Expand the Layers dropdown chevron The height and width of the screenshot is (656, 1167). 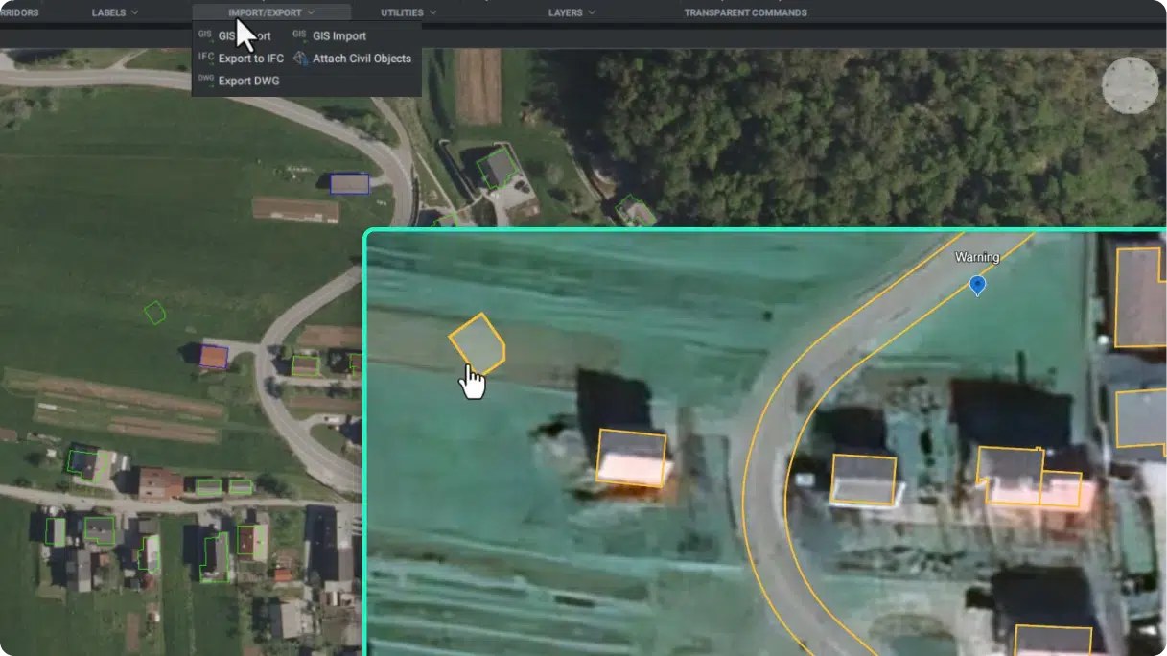coord(592,12)
